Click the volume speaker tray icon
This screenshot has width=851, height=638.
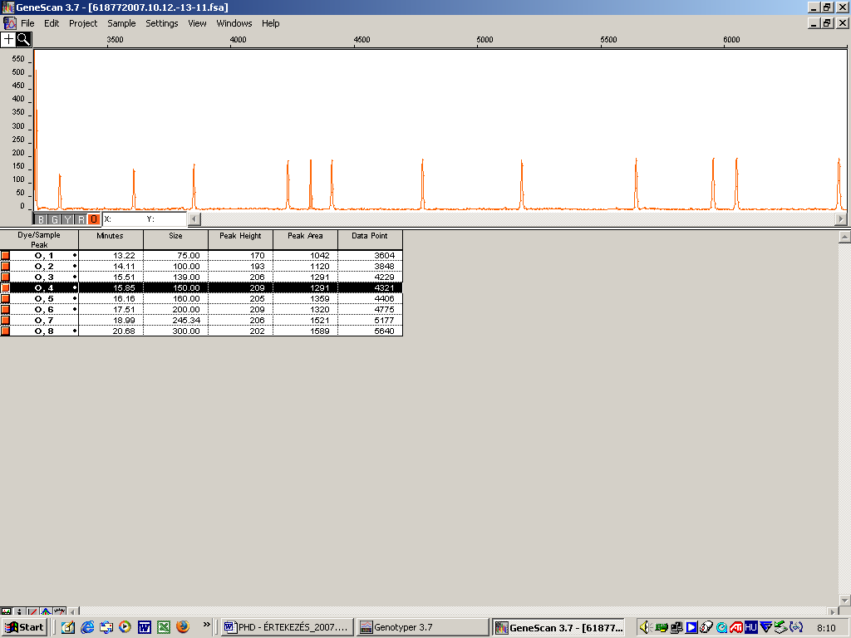click(x=644, y=628)
